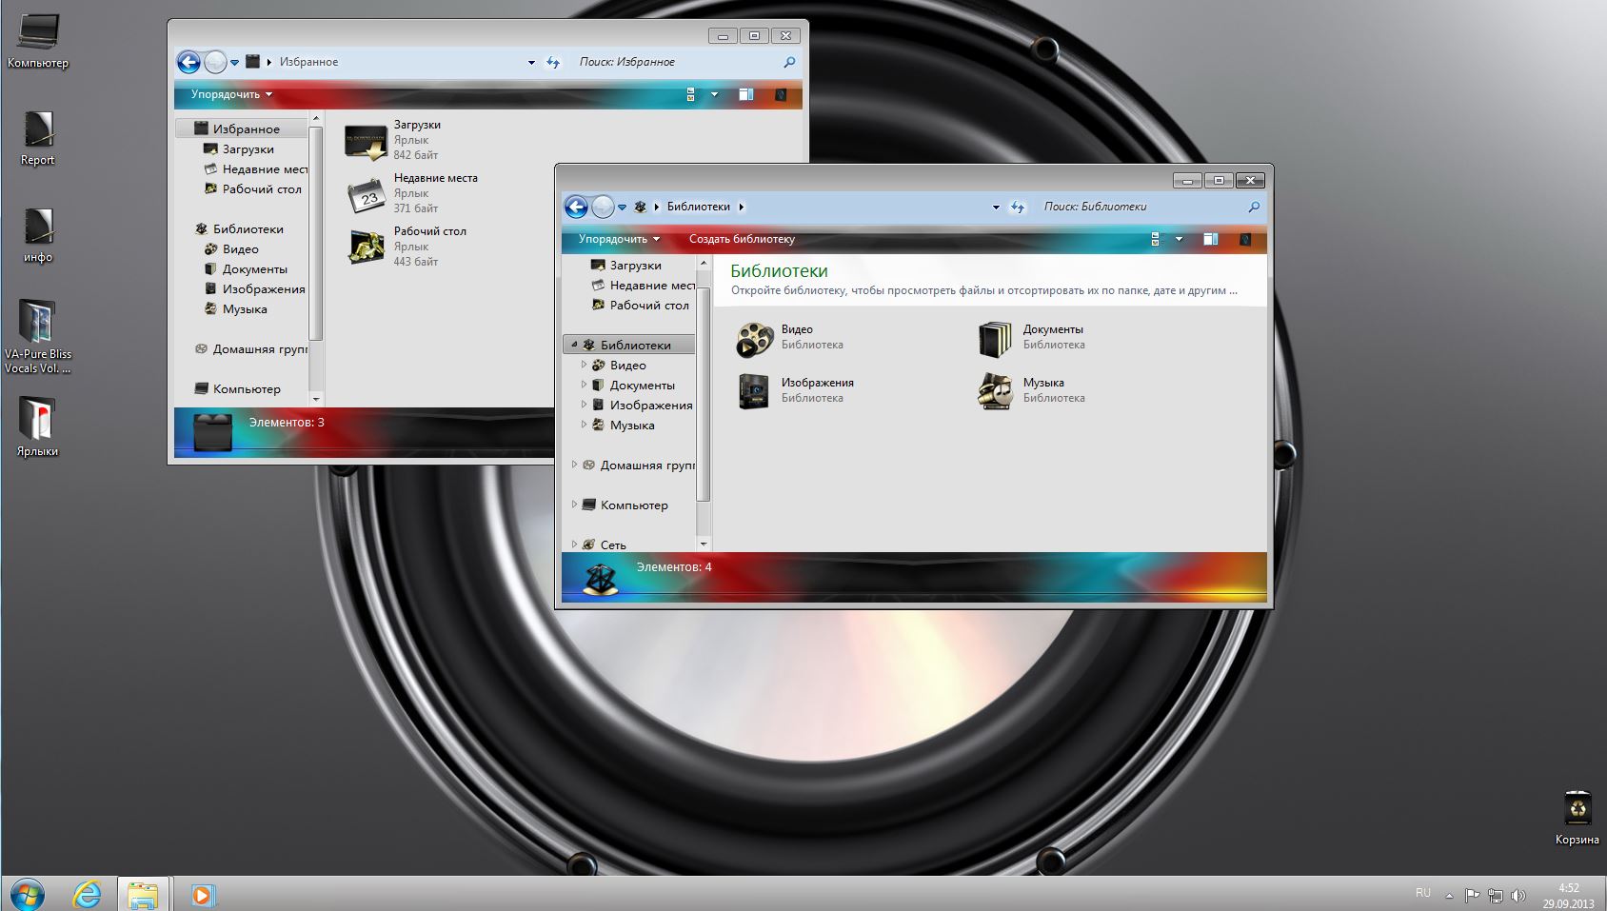Toggle preview pane in Избранное window
The height and width of the screenshot is (911, 1607).
tap(745, 94)
